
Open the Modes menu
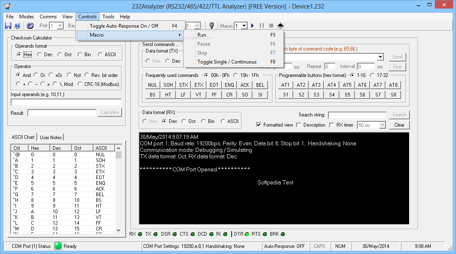[x=27, y=17]
